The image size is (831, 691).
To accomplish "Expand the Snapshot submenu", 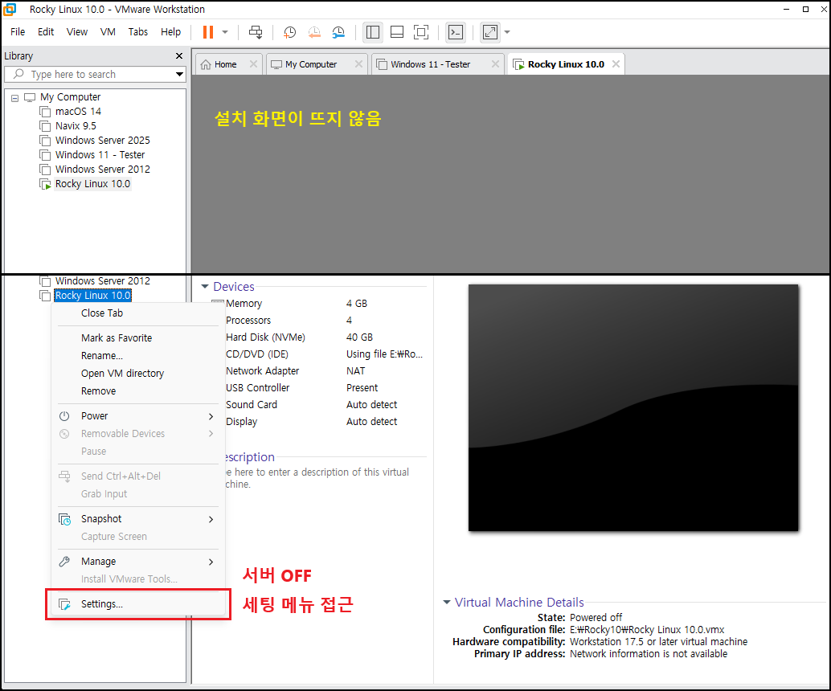I will tap(137, 519).
